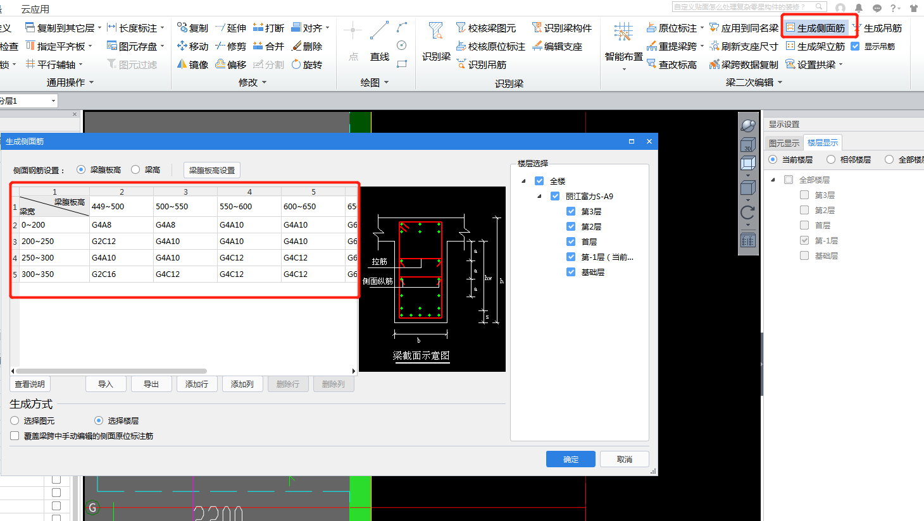Switch to 图元显示 tab

pos(784,143)
